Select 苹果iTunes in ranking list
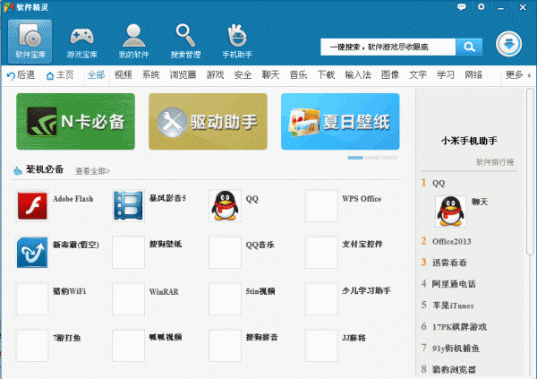Viewport: 537px width, 379px height. 453,306
